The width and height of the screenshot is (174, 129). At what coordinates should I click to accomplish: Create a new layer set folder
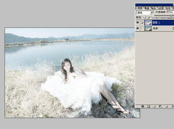[x=154, y=106]
